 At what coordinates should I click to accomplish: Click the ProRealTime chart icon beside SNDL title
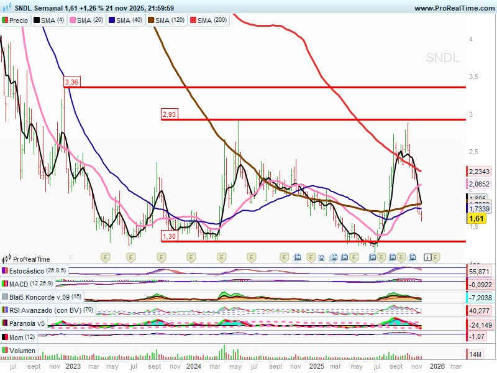coord(7,8)
